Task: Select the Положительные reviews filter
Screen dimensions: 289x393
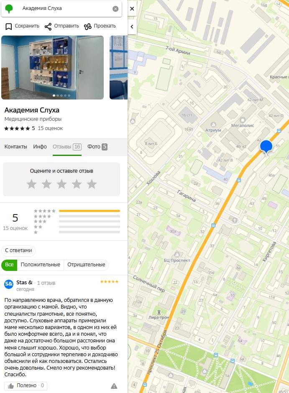Action: click(x=40, y=265)
